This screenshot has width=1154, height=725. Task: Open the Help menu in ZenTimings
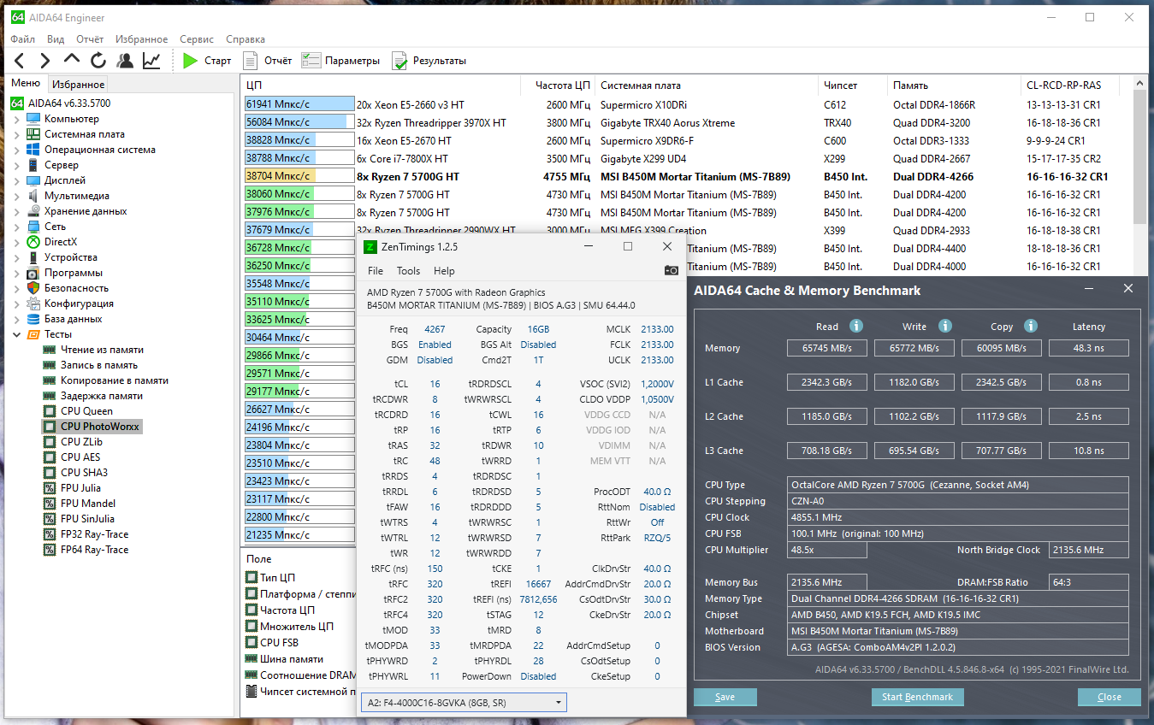click(x=444, y=271)
